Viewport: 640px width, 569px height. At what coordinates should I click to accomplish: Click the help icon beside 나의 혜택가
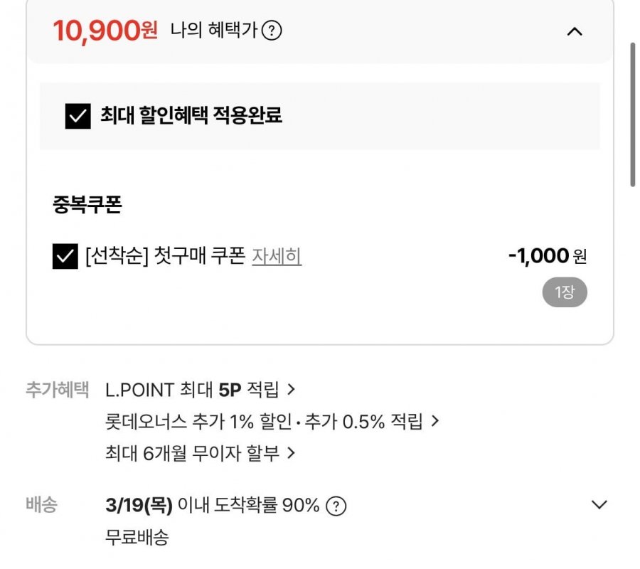[x=272, y=31]
